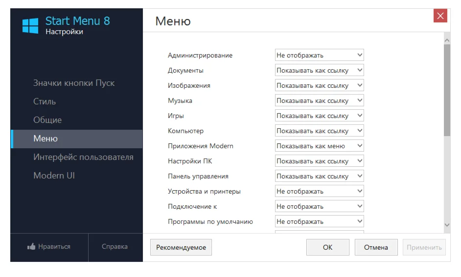Confirm settings with the OK button
Image resolution: width=461 pixels, height=277 pixels.
click(x=327, y=247)
